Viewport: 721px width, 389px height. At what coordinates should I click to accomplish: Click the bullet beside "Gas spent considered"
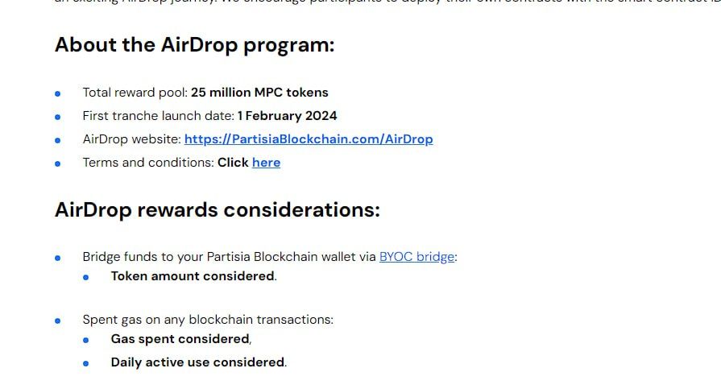pos(85,340)
